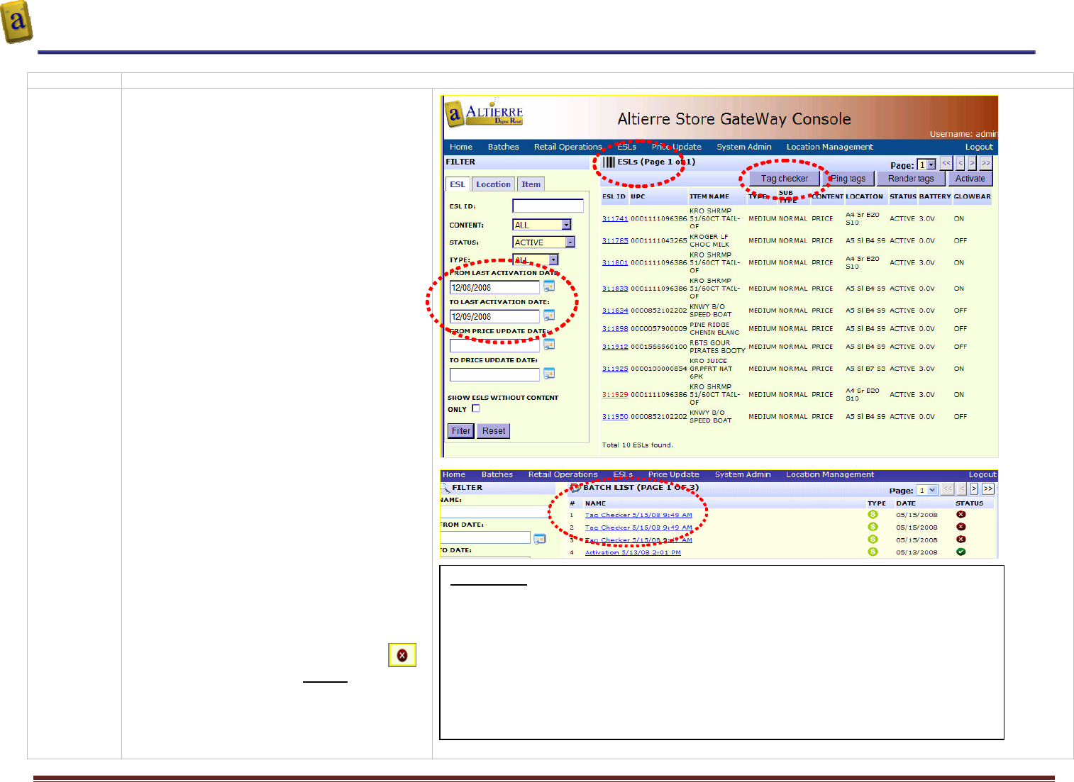Click green success status of Activation batch

960,552
